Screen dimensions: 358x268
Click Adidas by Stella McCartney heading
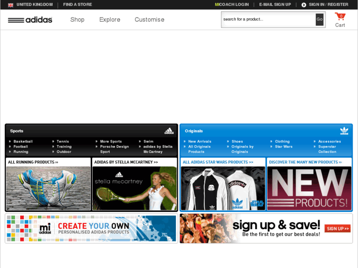pos(126,162)
